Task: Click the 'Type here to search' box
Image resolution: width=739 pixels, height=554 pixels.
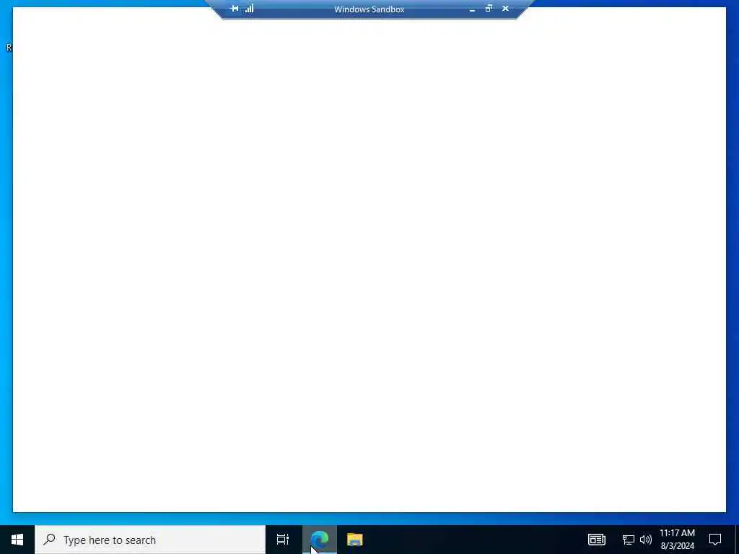Action: [x=150, y=540]
